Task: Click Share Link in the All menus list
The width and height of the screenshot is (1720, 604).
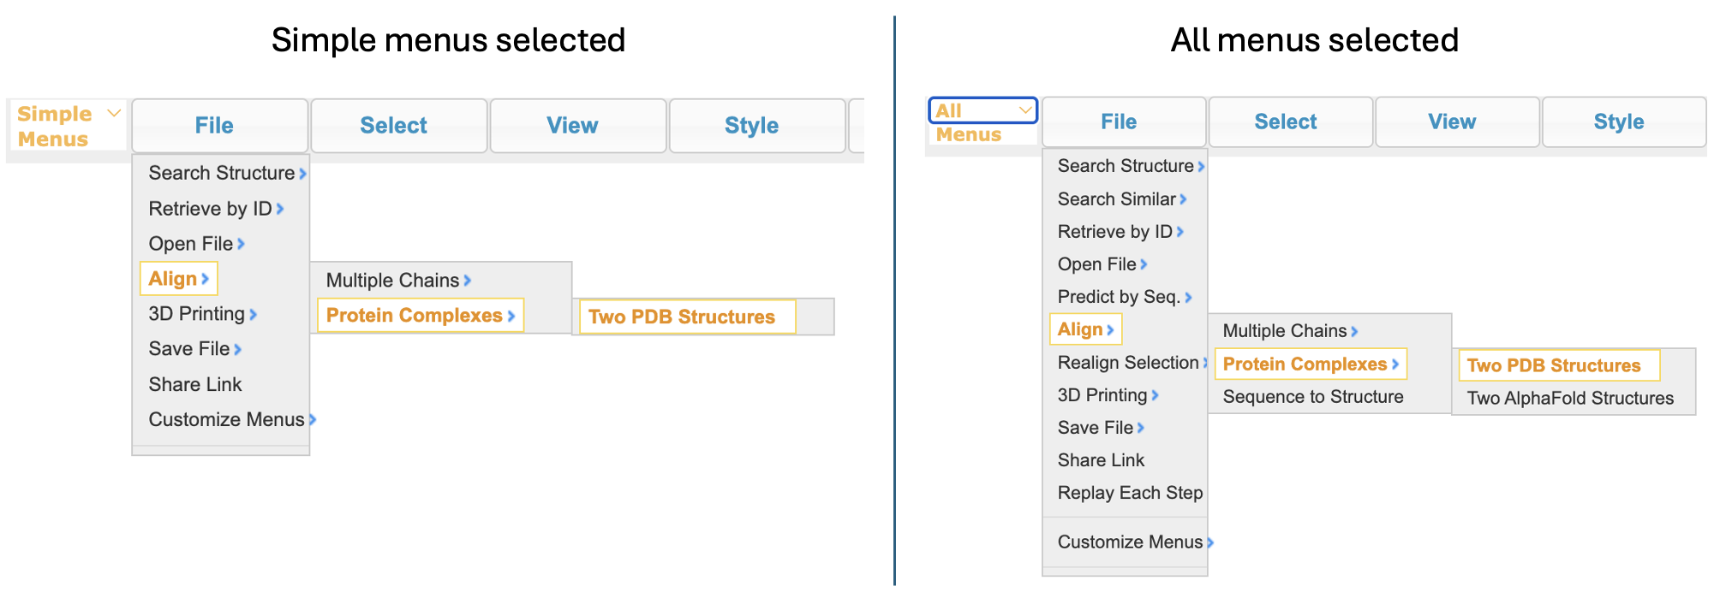Action: pos(1101,460)
